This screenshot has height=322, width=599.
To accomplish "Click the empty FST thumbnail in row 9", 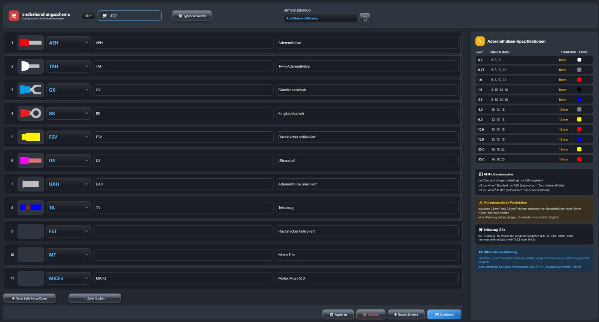I will tap(31, 231).
